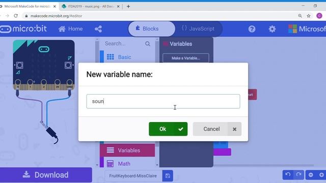Reload the page
326x183 pixels.
(16, 16)
